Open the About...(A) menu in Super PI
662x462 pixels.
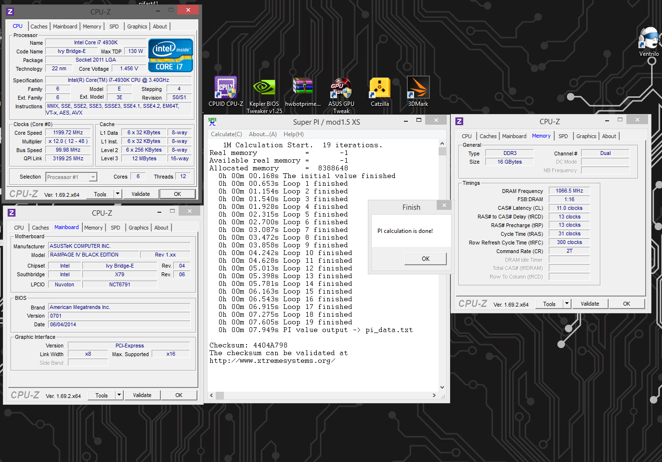click(x=263, y=134)
